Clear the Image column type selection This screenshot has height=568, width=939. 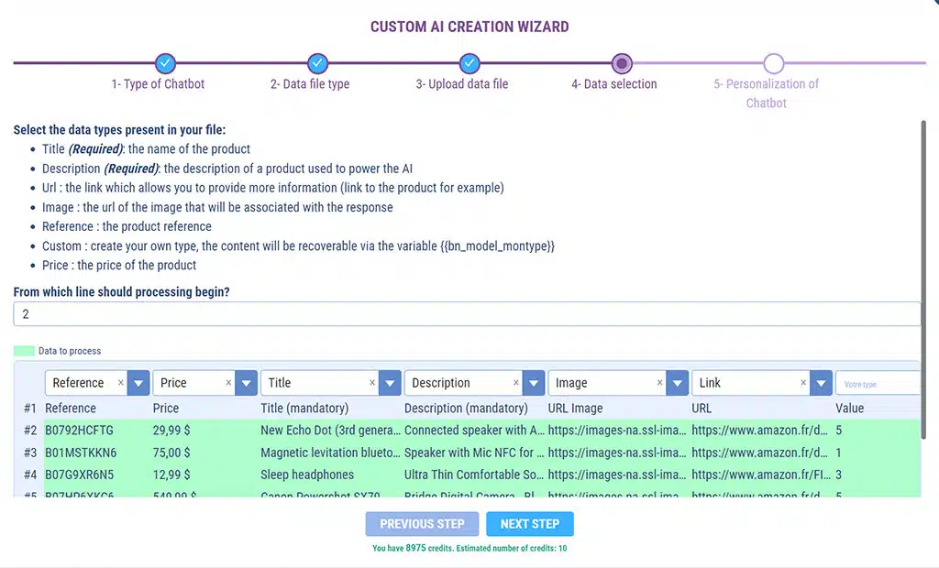659,383
